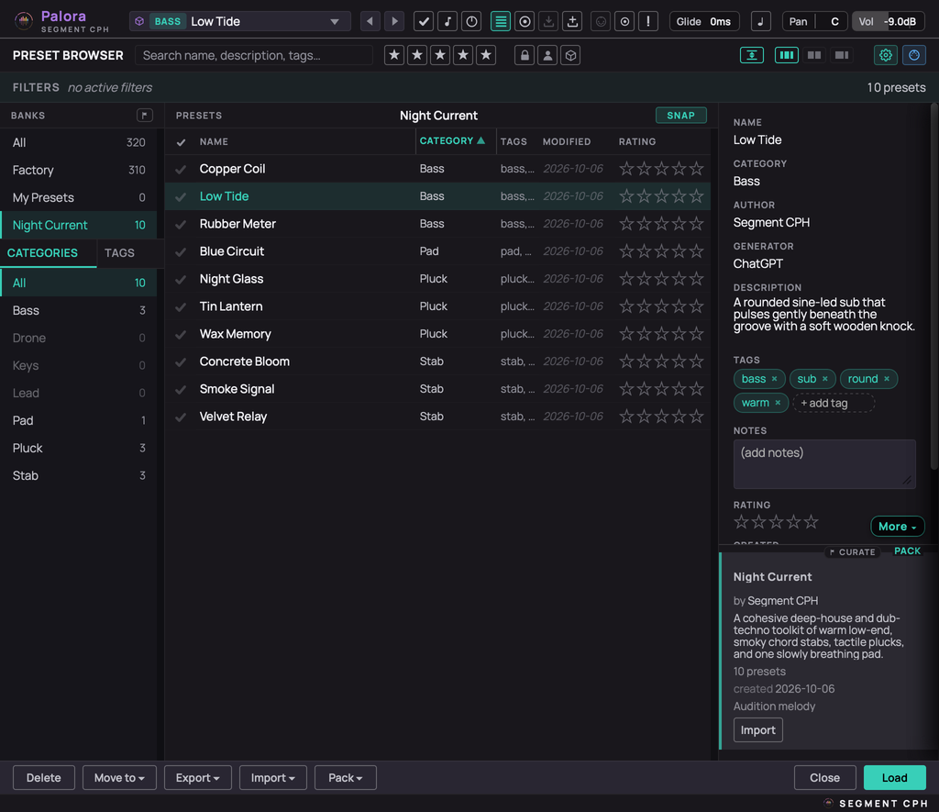
Task: Open the Move to dropdown
Action: [x=119, y=777]
